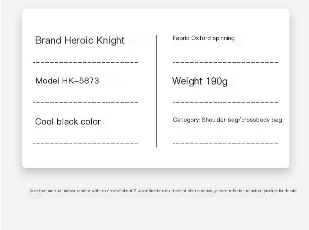Click the word "Oxford" in fabric row

[201, 38]
